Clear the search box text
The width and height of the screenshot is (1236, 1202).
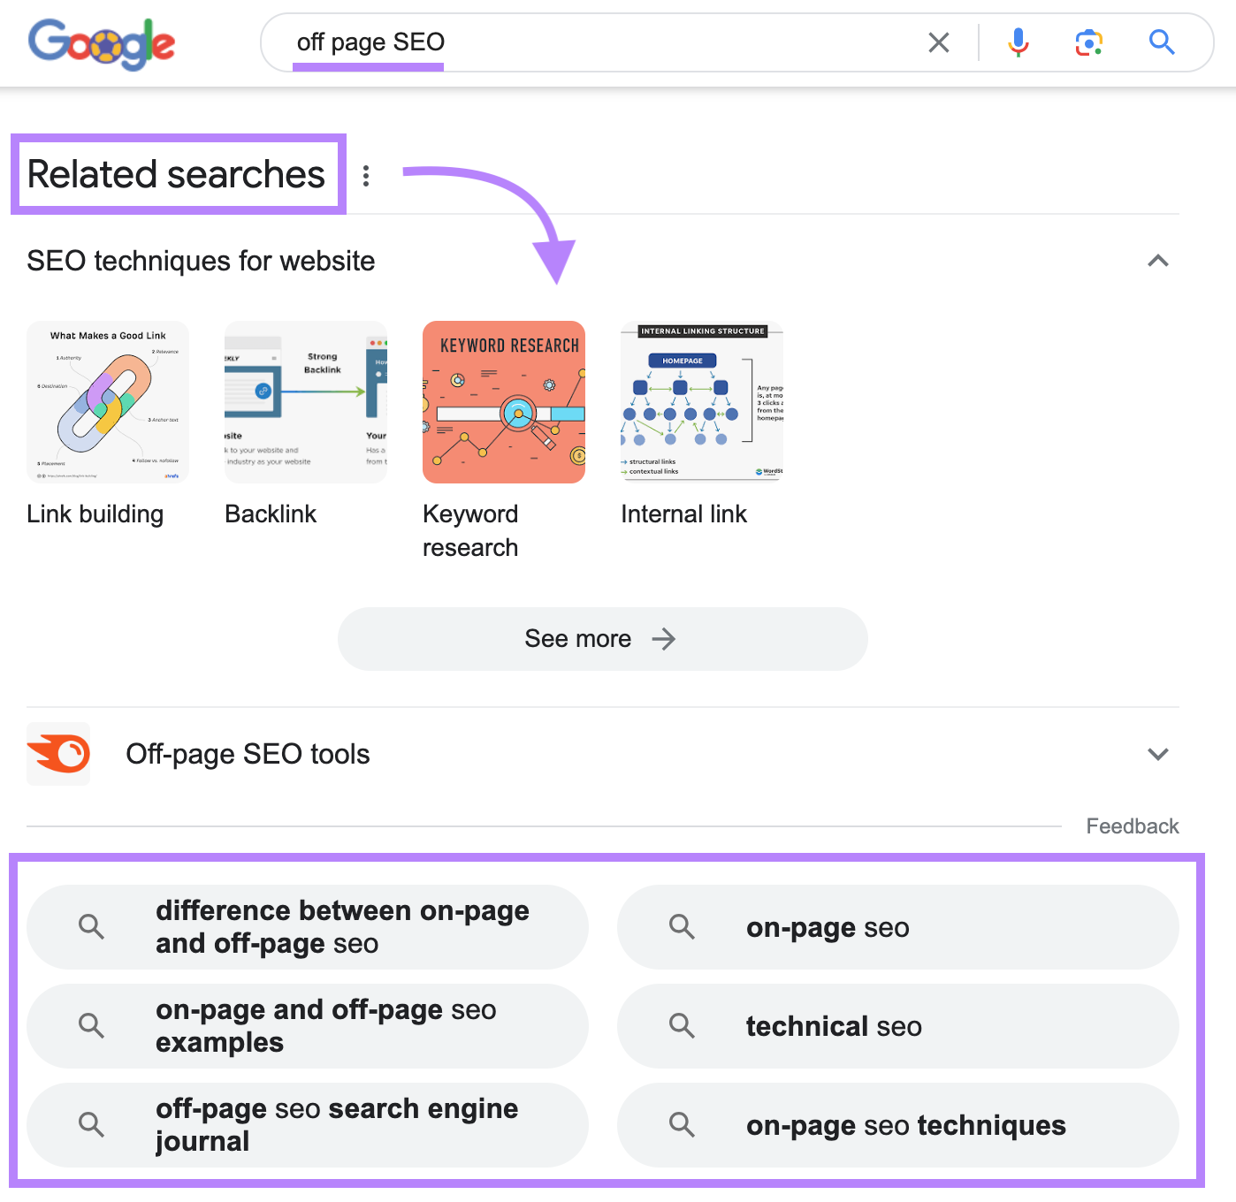[x=939, y=42]
